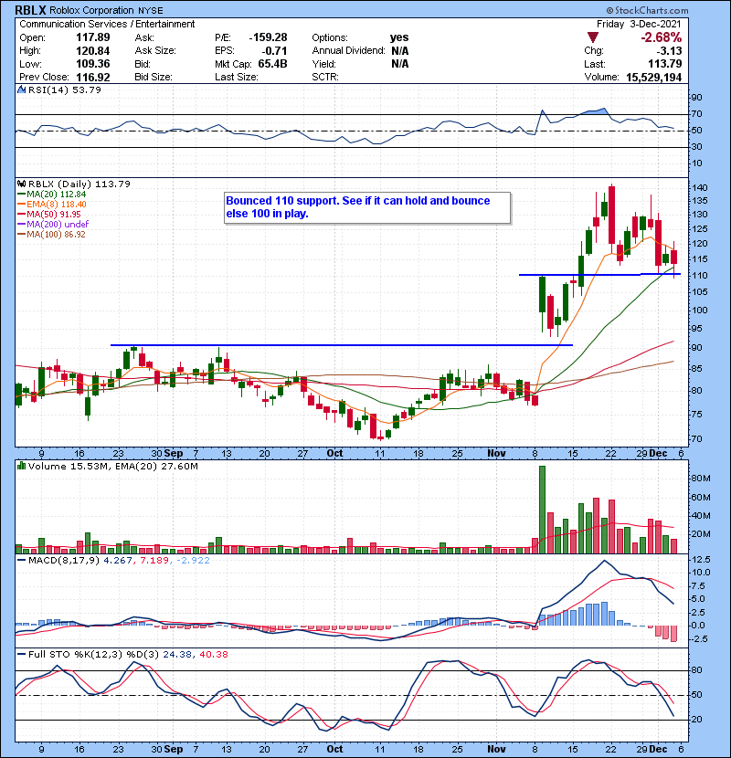This screenshot has height=758, width=731.
Task: Click the MA(50) 91.95 legend entry
Action: [48, 214]
